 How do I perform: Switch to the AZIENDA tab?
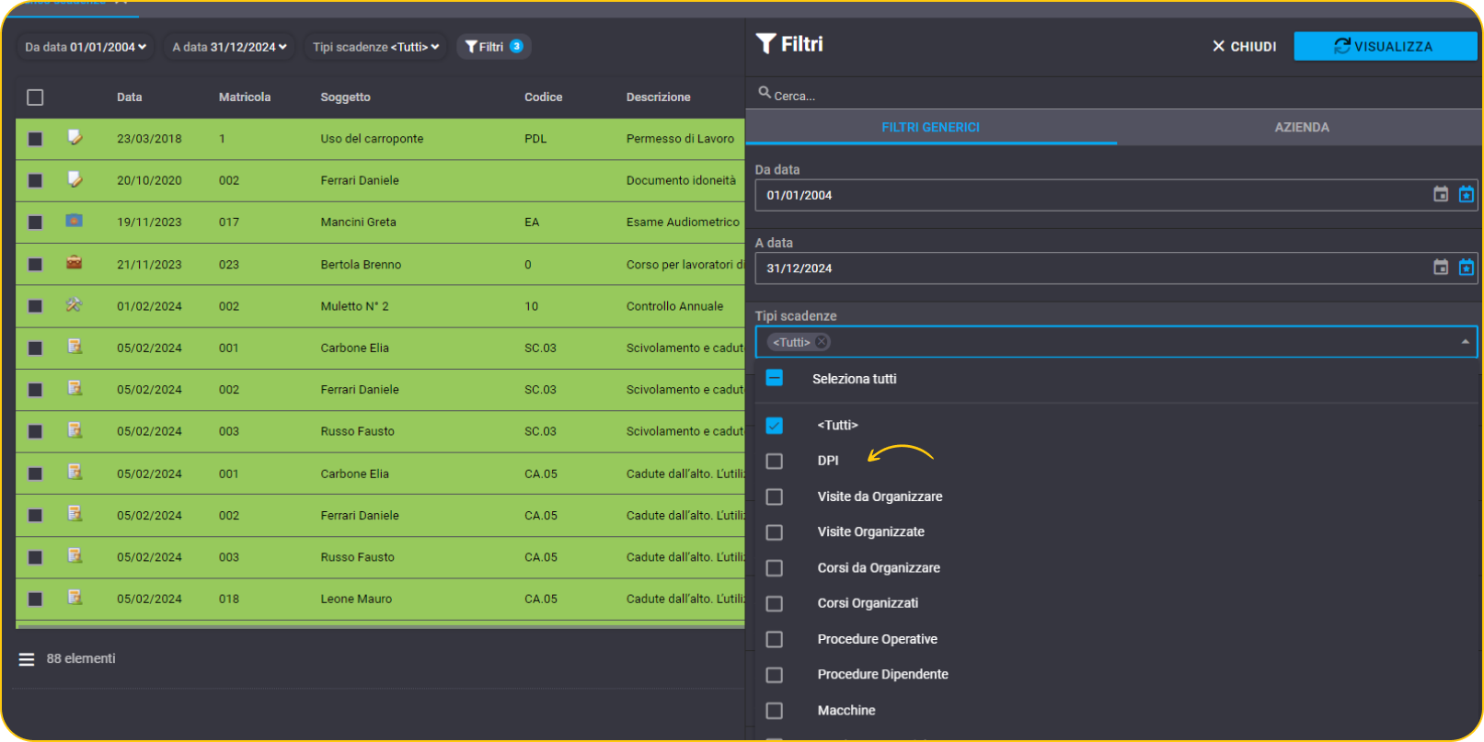click(1301, 127)
